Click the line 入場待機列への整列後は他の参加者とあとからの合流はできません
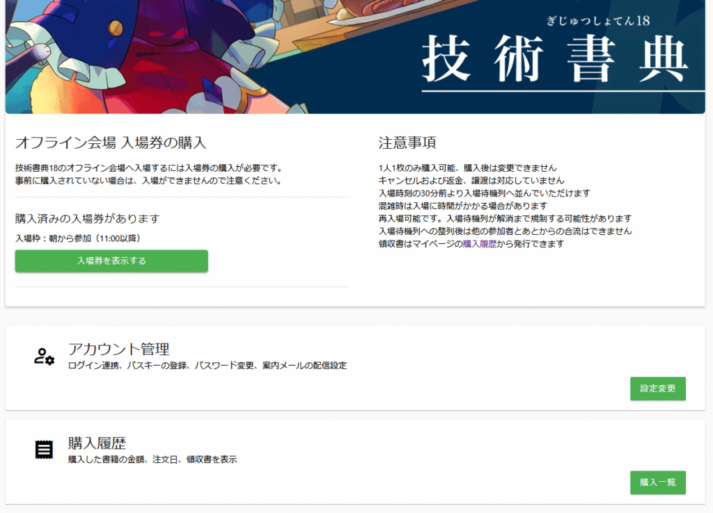The image size is (713, 513). pyautogui.click(x=506, y=231)
